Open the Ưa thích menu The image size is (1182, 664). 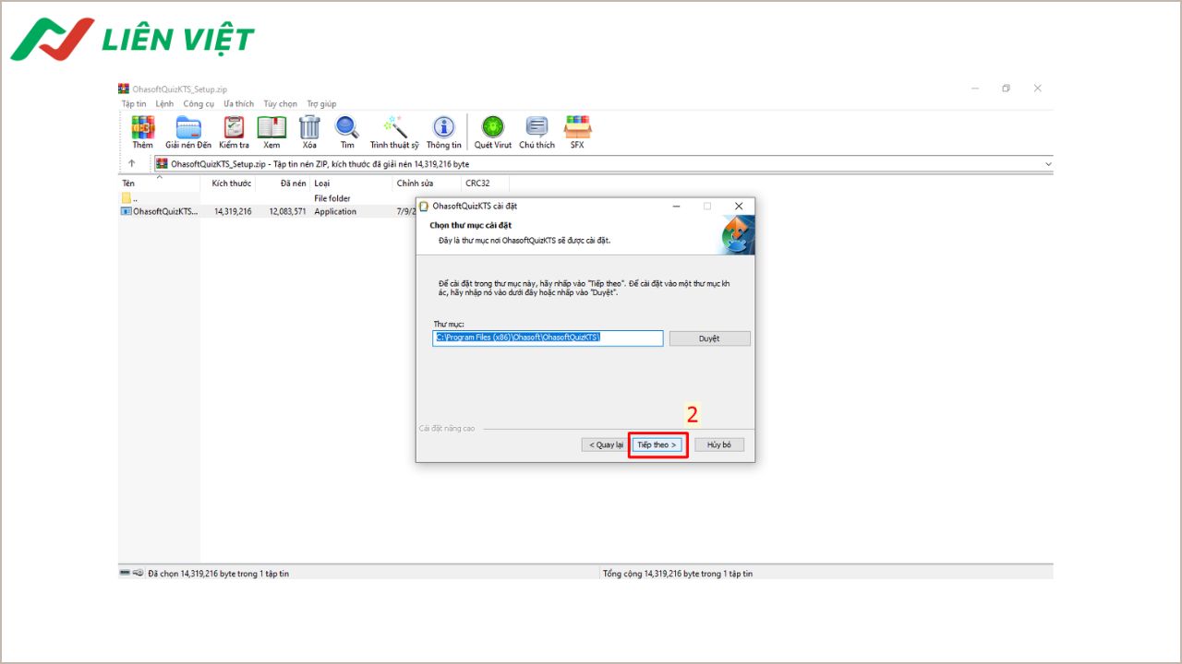238,104
